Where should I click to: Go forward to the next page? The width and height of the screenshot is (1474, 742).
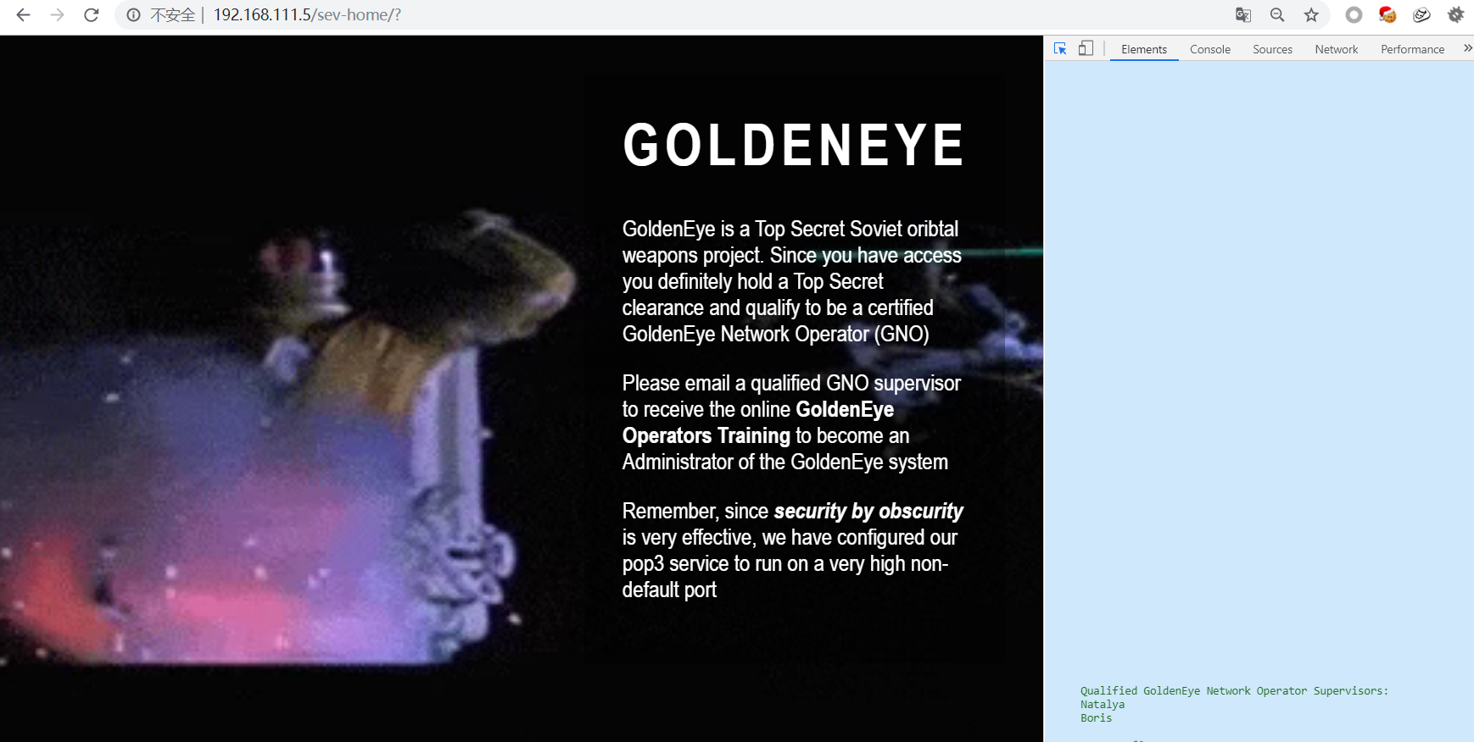pos(57,15)
